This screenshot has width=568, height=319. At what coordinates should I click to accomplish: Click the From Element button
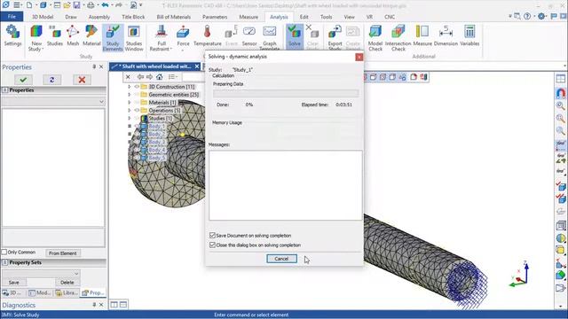pyautogui.click(x=63, y=253)
